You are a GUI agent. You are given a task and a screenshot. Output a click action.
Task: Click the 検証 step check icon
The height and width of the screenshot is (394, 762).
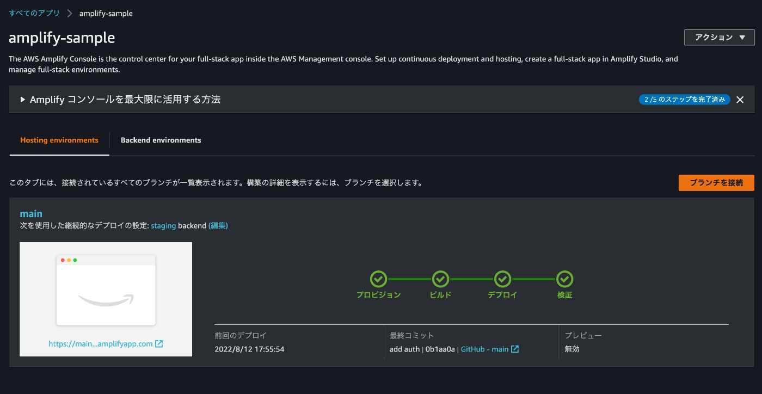click(564, 279)
